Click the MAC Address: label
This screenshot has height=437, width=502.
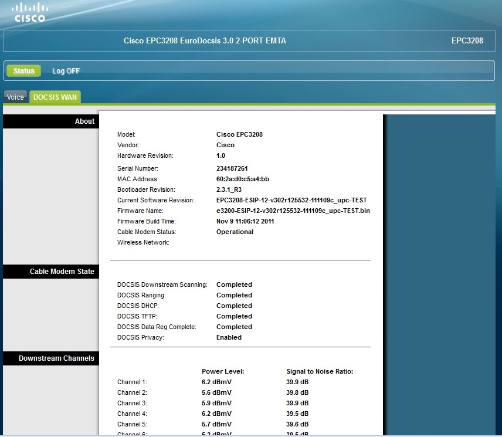click(138, 179)
